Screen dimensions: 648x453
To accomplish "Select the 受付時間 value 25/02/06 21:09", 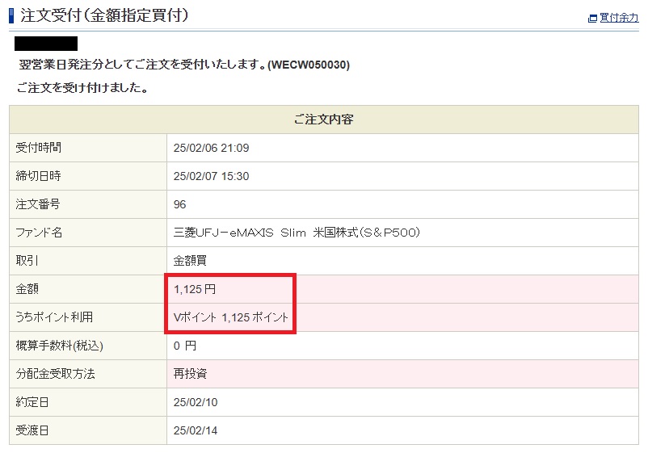I will point(212,148).
